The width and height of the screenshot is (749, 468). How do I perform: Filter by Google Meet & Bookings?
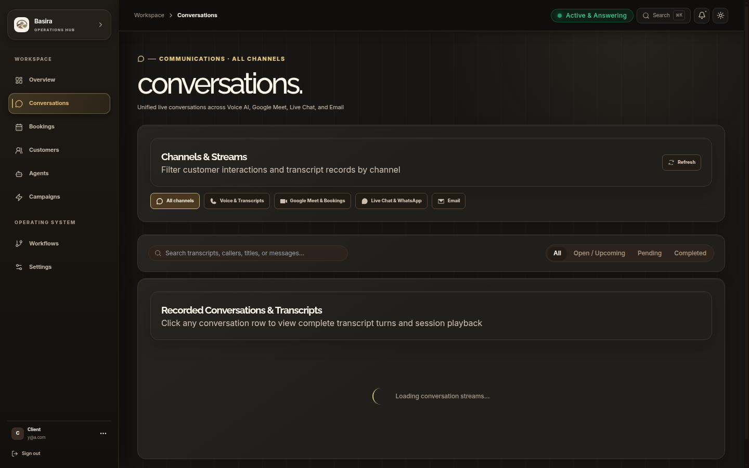313,201
